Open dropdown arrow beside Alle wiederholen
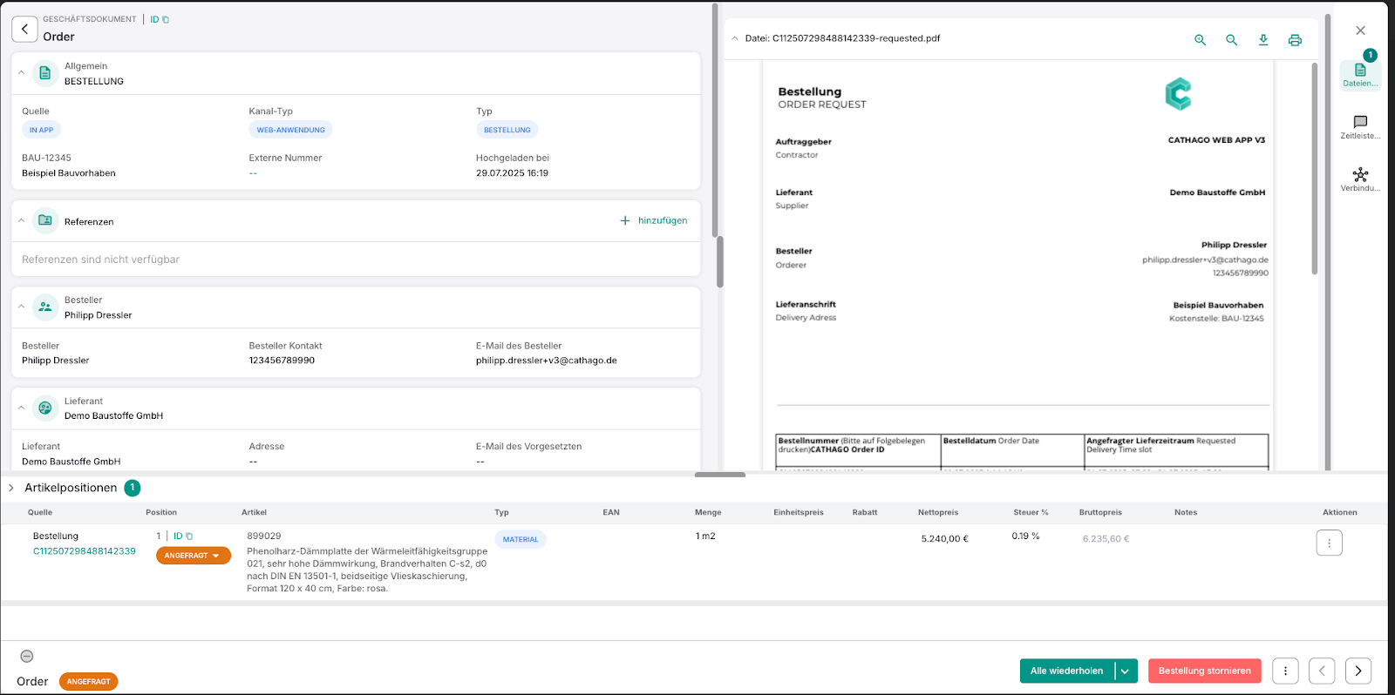This screenshot has width=1395, height=695. point(1126,671)
